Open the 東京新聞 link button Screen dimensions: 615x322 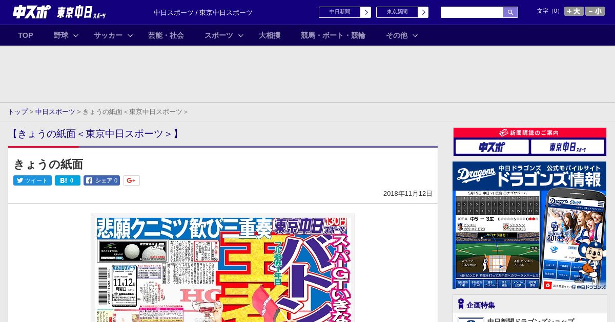coord(397,12)
